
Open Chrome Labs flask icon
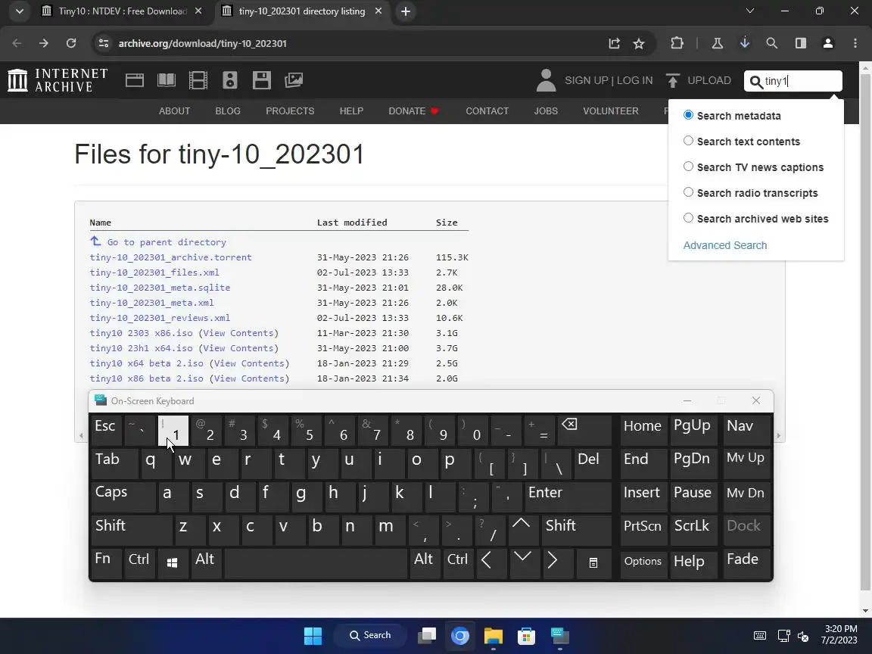coord(718,43)
